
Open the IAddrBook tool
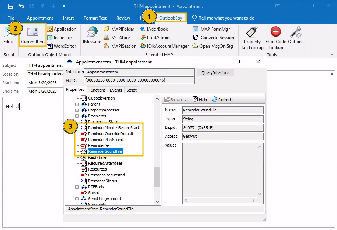(x=154, y=29)
